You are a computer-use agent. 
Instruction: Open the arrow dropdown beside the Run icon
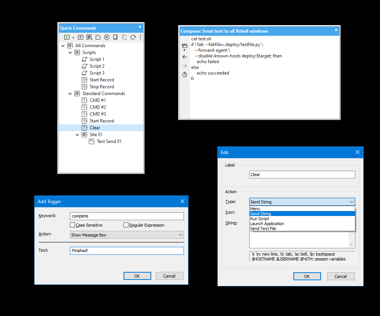73,38
